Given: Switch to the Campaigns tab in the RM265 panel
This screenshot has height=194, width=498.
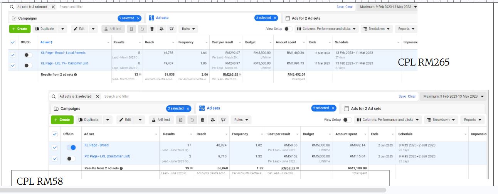Looking at the screenshot, I should tap(25, 18).
